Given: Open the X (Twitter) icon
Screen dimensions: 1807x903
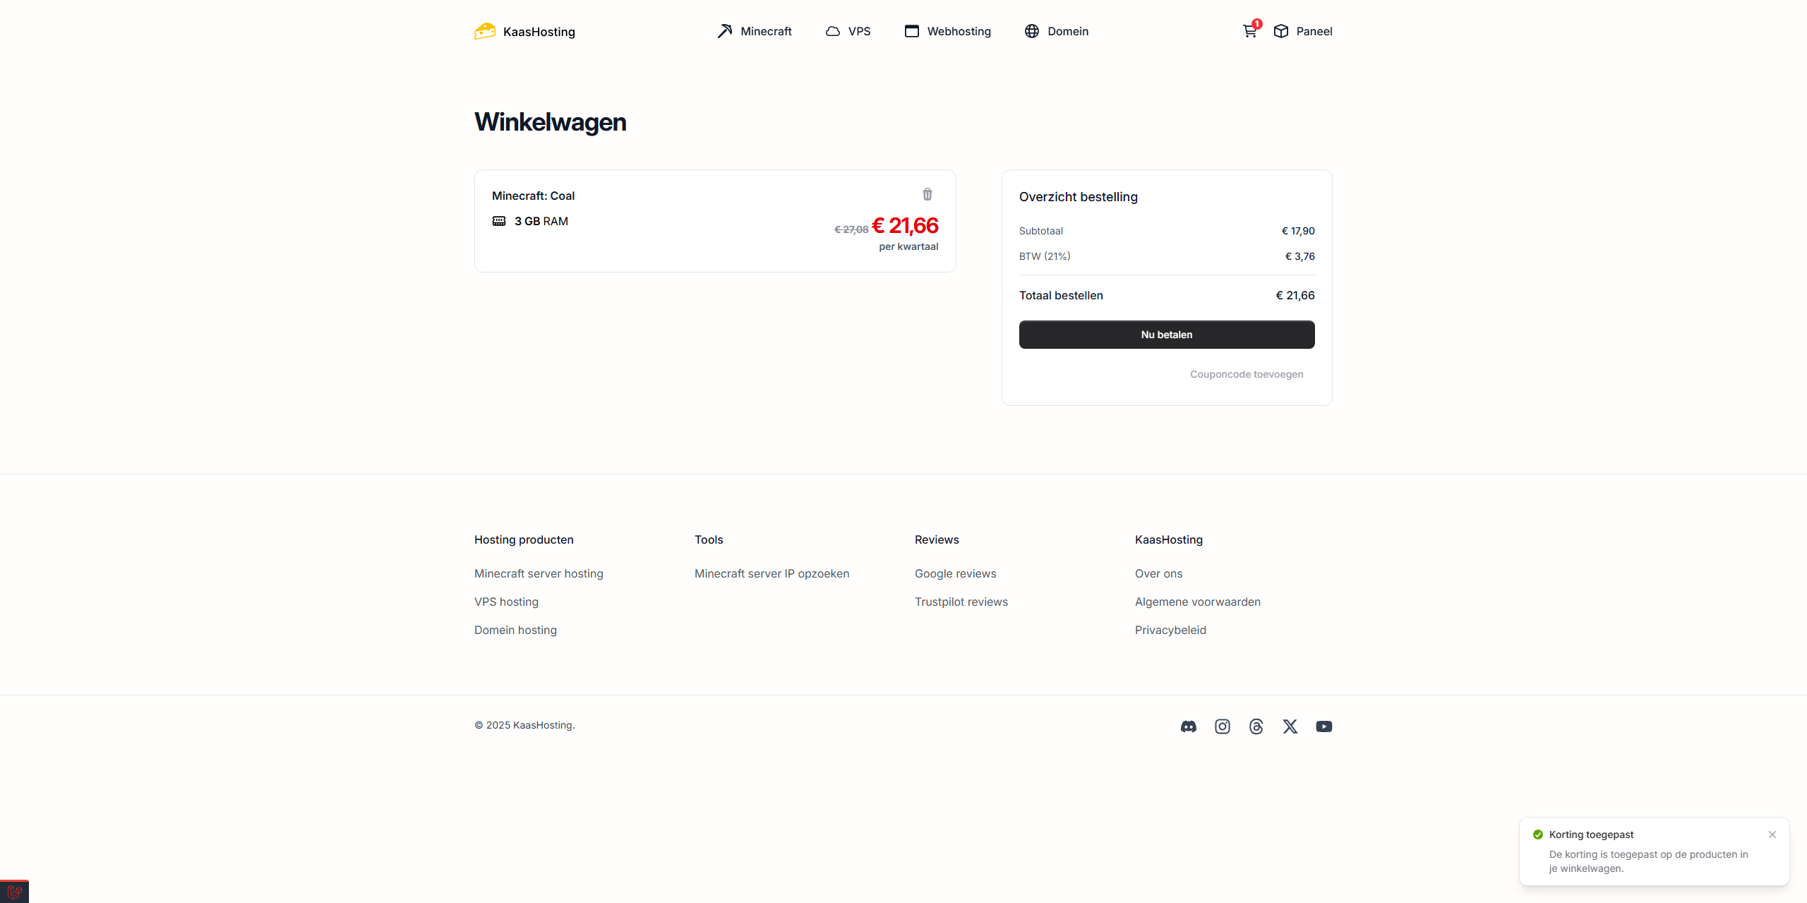Looking at the screenshot, I should (1290, 726).
